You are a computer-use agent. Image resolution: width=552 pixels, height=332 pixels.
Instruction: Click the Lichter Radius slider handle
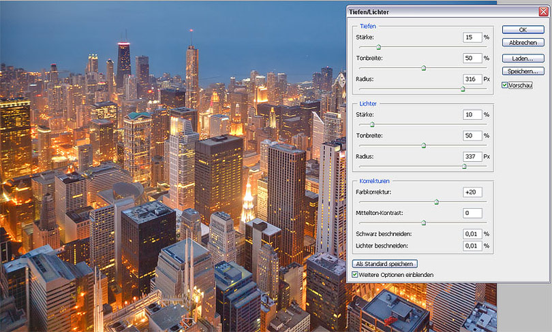(464, 166)
